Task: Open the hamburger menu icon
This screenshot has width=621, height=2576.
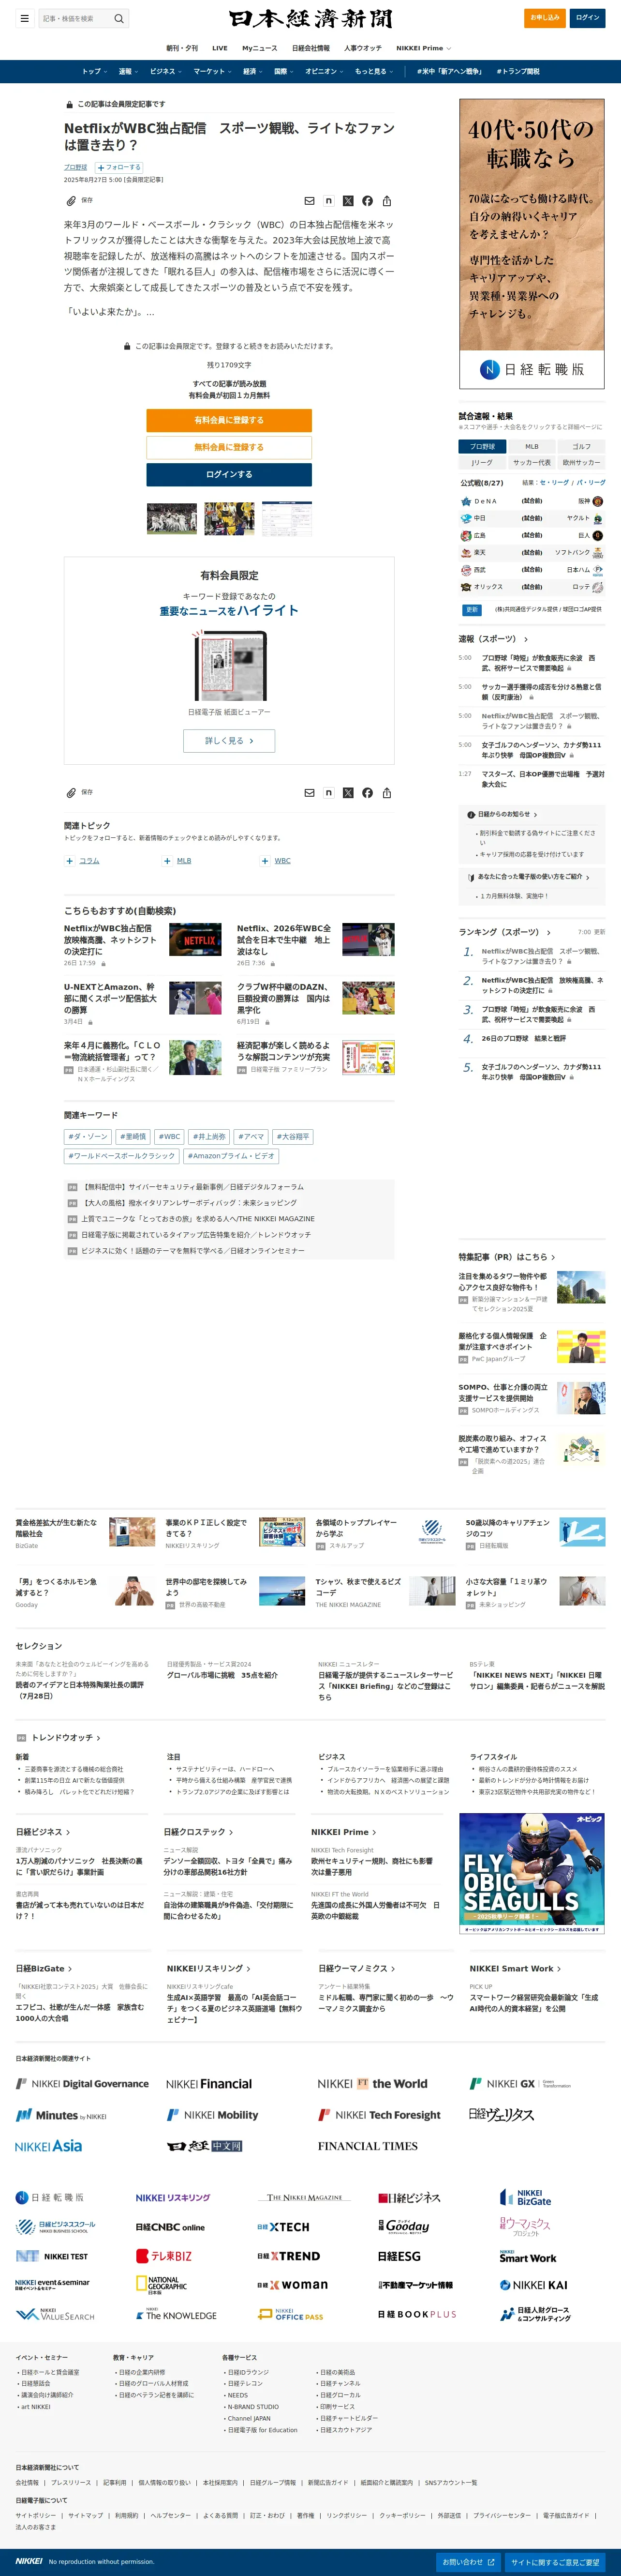Action: 24,18
